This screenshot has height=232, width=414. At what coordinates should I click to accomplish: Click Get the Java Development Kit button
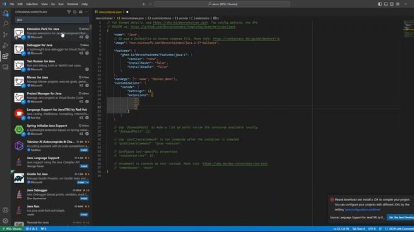400,217
